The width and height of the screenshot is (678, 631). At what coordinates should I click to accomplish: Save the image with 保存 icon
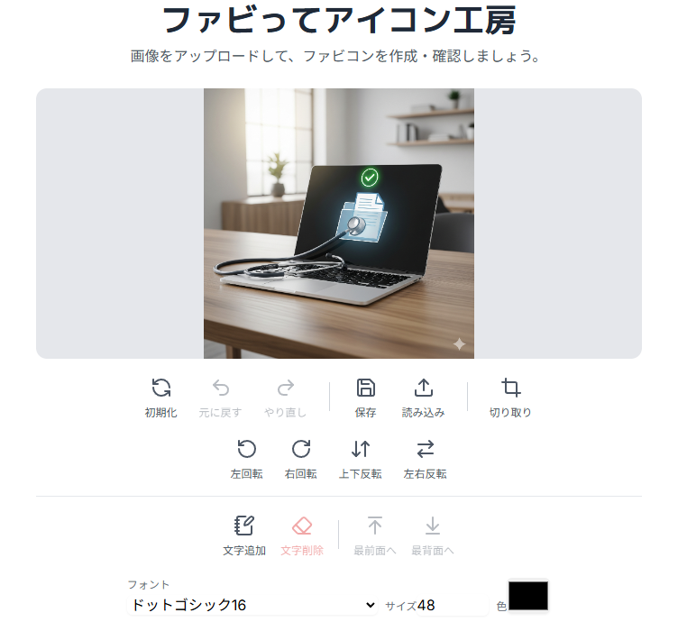click(365, 388)
